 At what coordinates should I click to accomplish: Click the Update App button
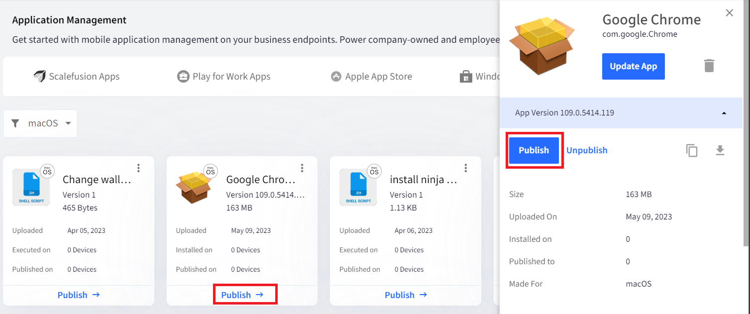634,66
